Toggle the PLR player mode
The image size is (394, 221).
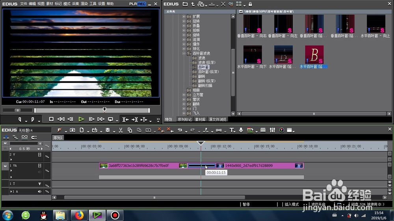point(133,4)
